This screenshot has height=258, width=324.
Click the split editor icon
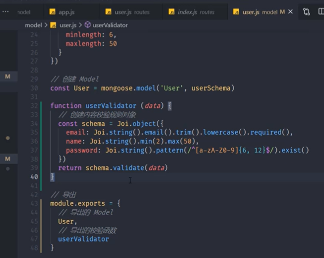click(321, 11)
